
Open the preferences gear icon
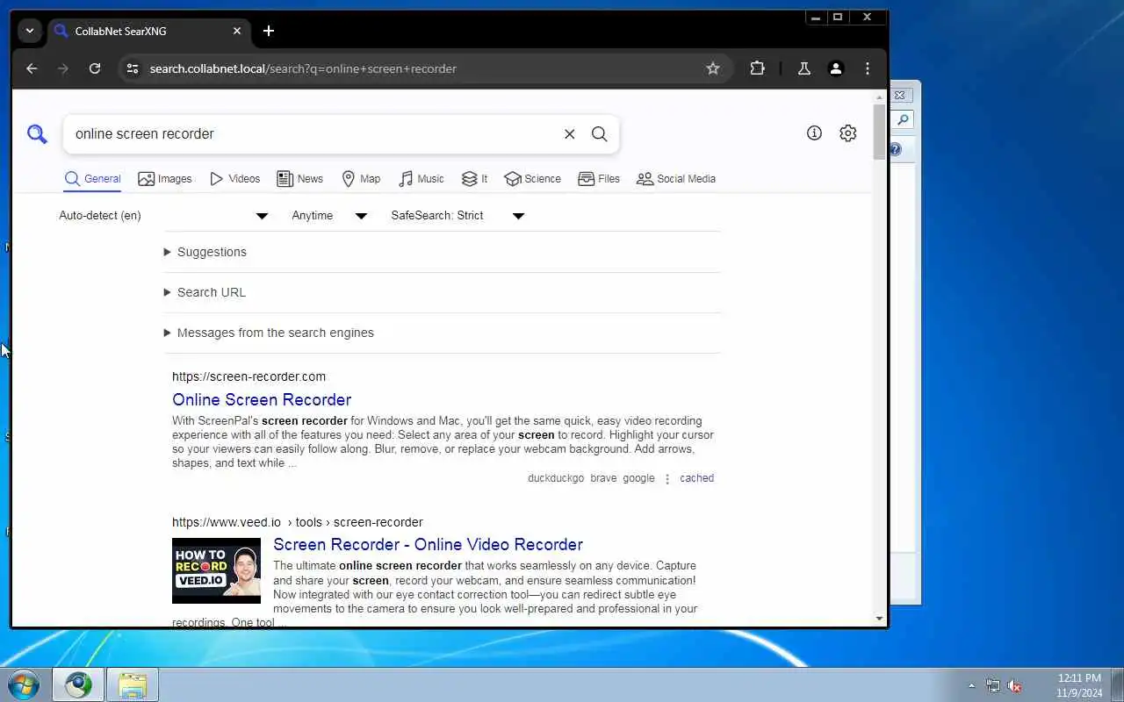coord(847,133)
